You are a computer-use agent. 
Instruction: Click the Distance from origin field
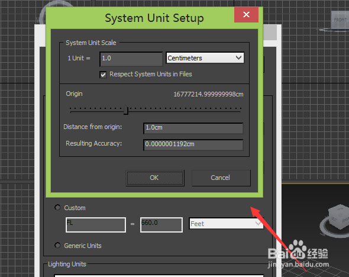pos(193,128)
